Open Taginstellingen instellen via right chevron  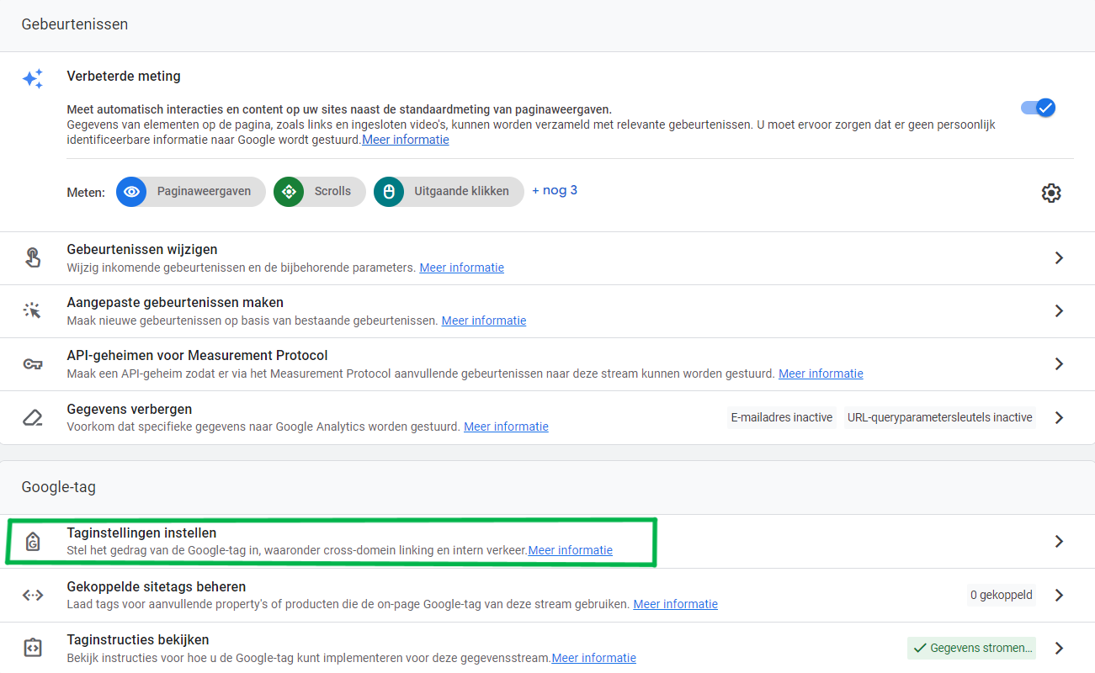[x=1059, y=542]
